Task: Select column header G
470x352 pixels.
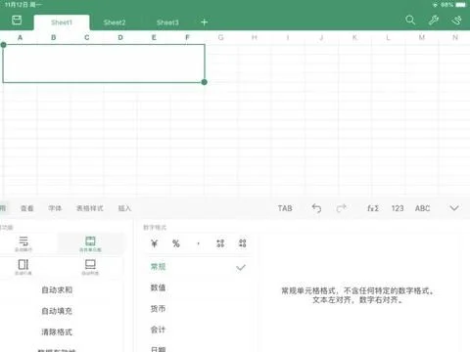Action: [x=221, y=37]
